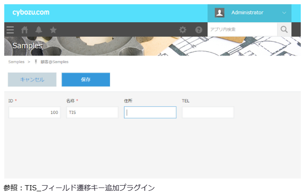The image size is (306, 196).
Task: Open 顧客@Samples breadcrumb link
Action: (54, 62)
